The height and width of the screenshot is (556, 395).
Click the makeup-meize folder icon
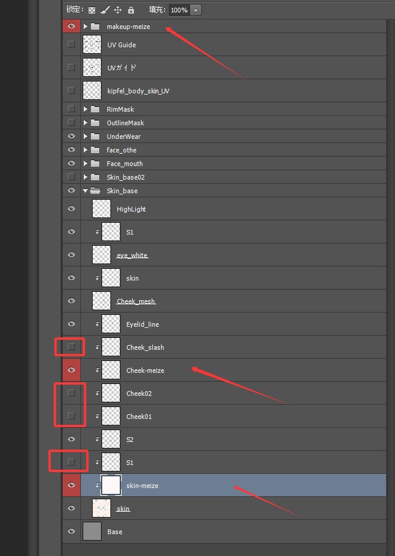coord(95,27)
